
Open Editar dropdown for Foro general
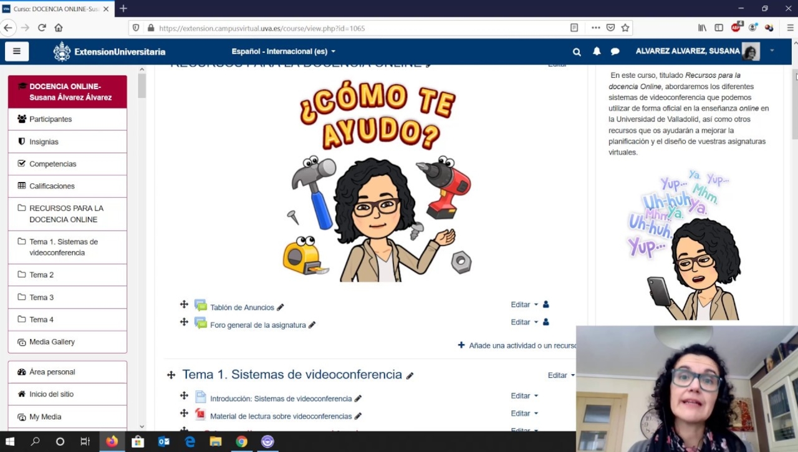click(x=524, y=322)
